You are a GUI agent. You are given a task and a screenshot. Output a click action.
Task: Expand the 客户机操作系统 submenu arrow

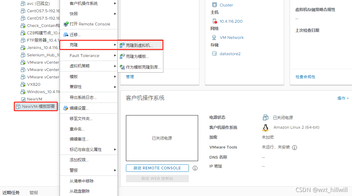point(115,3)
